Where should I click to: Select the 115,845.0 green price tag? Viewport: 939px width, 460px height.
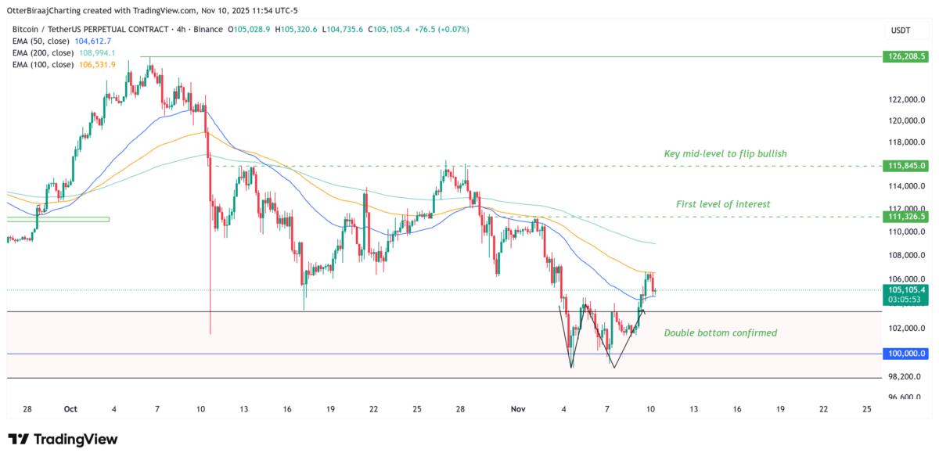pyautogui.click(x=905, y=166)
